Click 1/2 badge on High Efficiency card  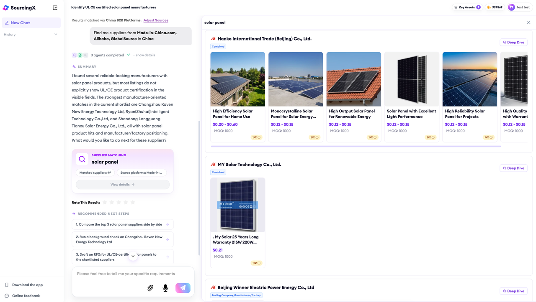(256, 137)
